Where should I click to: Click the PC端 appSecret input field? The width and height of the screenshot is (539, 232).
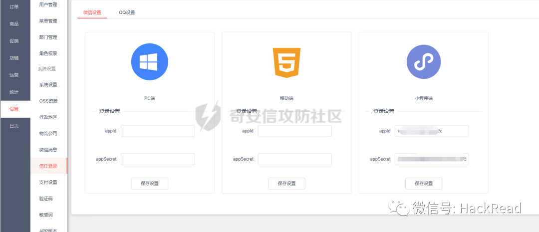[158, 159]
